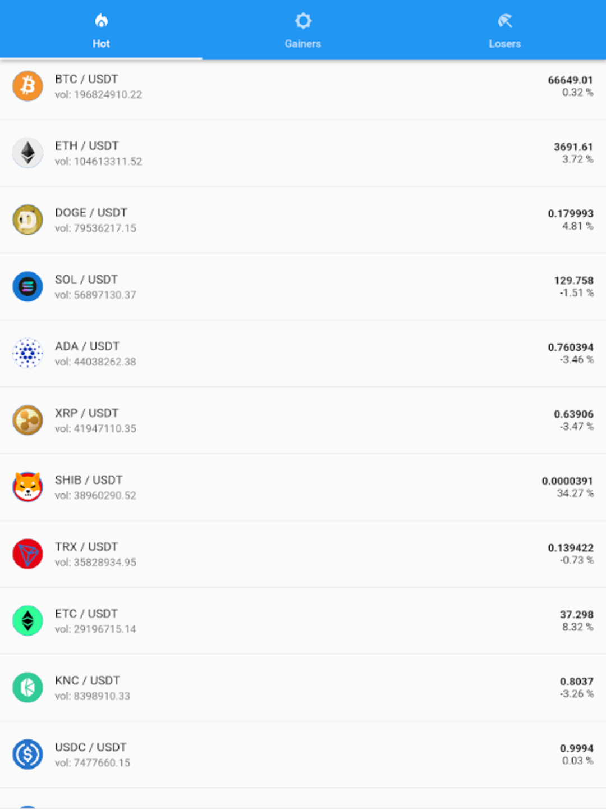
Task: Click the Solana coin icon
Action: tap(27, 286)
